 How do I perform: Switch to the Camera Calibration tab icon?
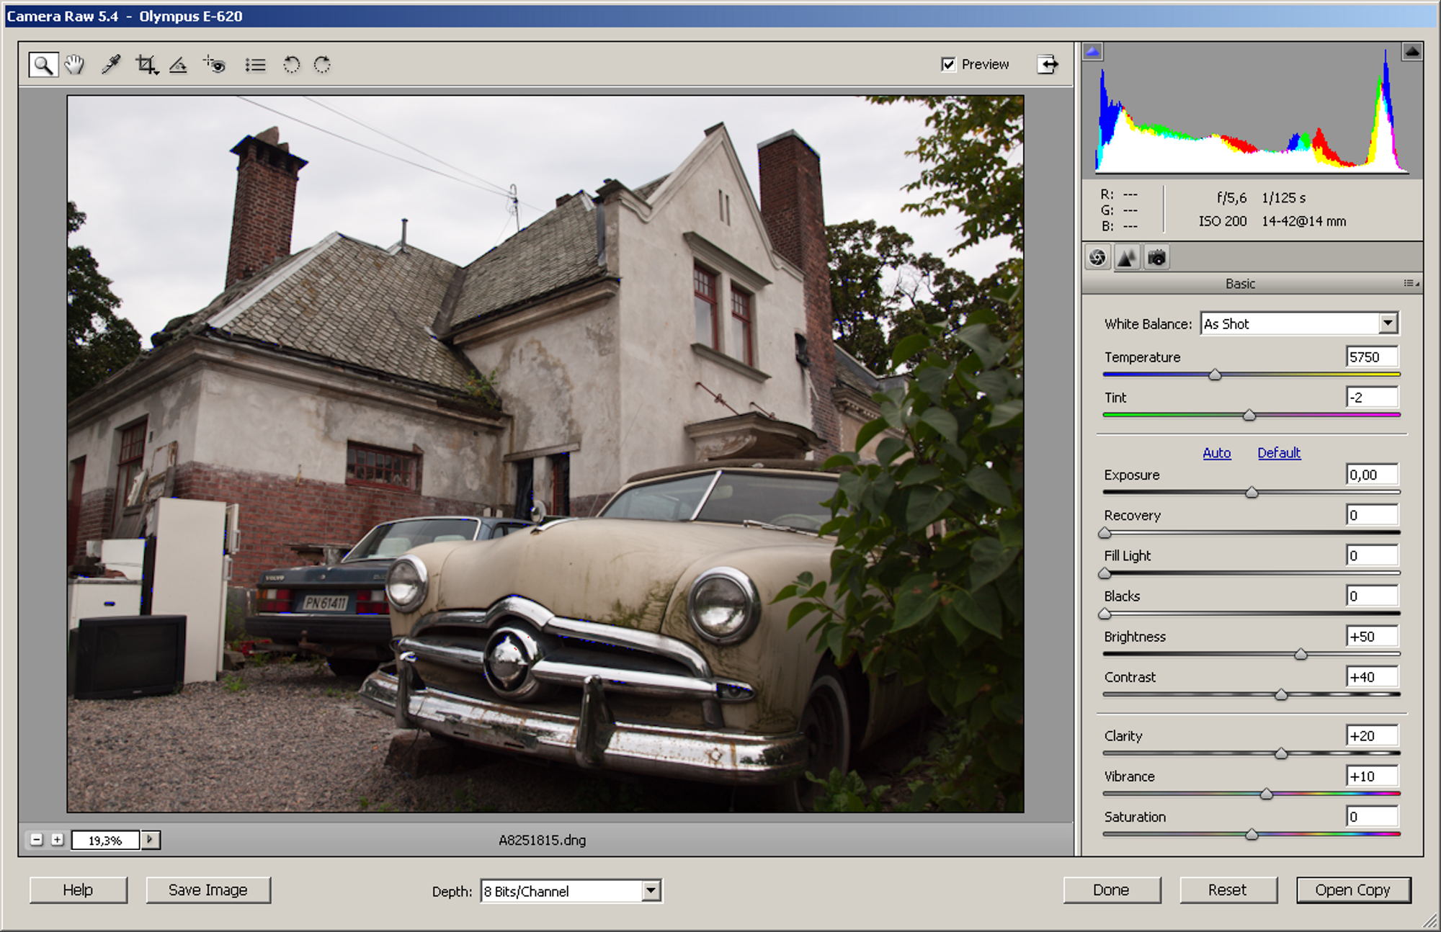[1156, 257]
